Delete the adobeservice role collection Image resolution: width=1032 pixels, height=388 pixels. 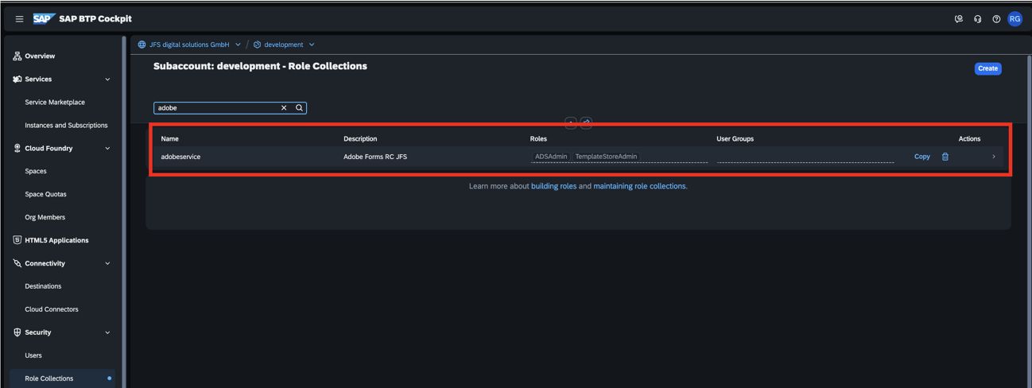pyautogui.click(x=945, y=157)
